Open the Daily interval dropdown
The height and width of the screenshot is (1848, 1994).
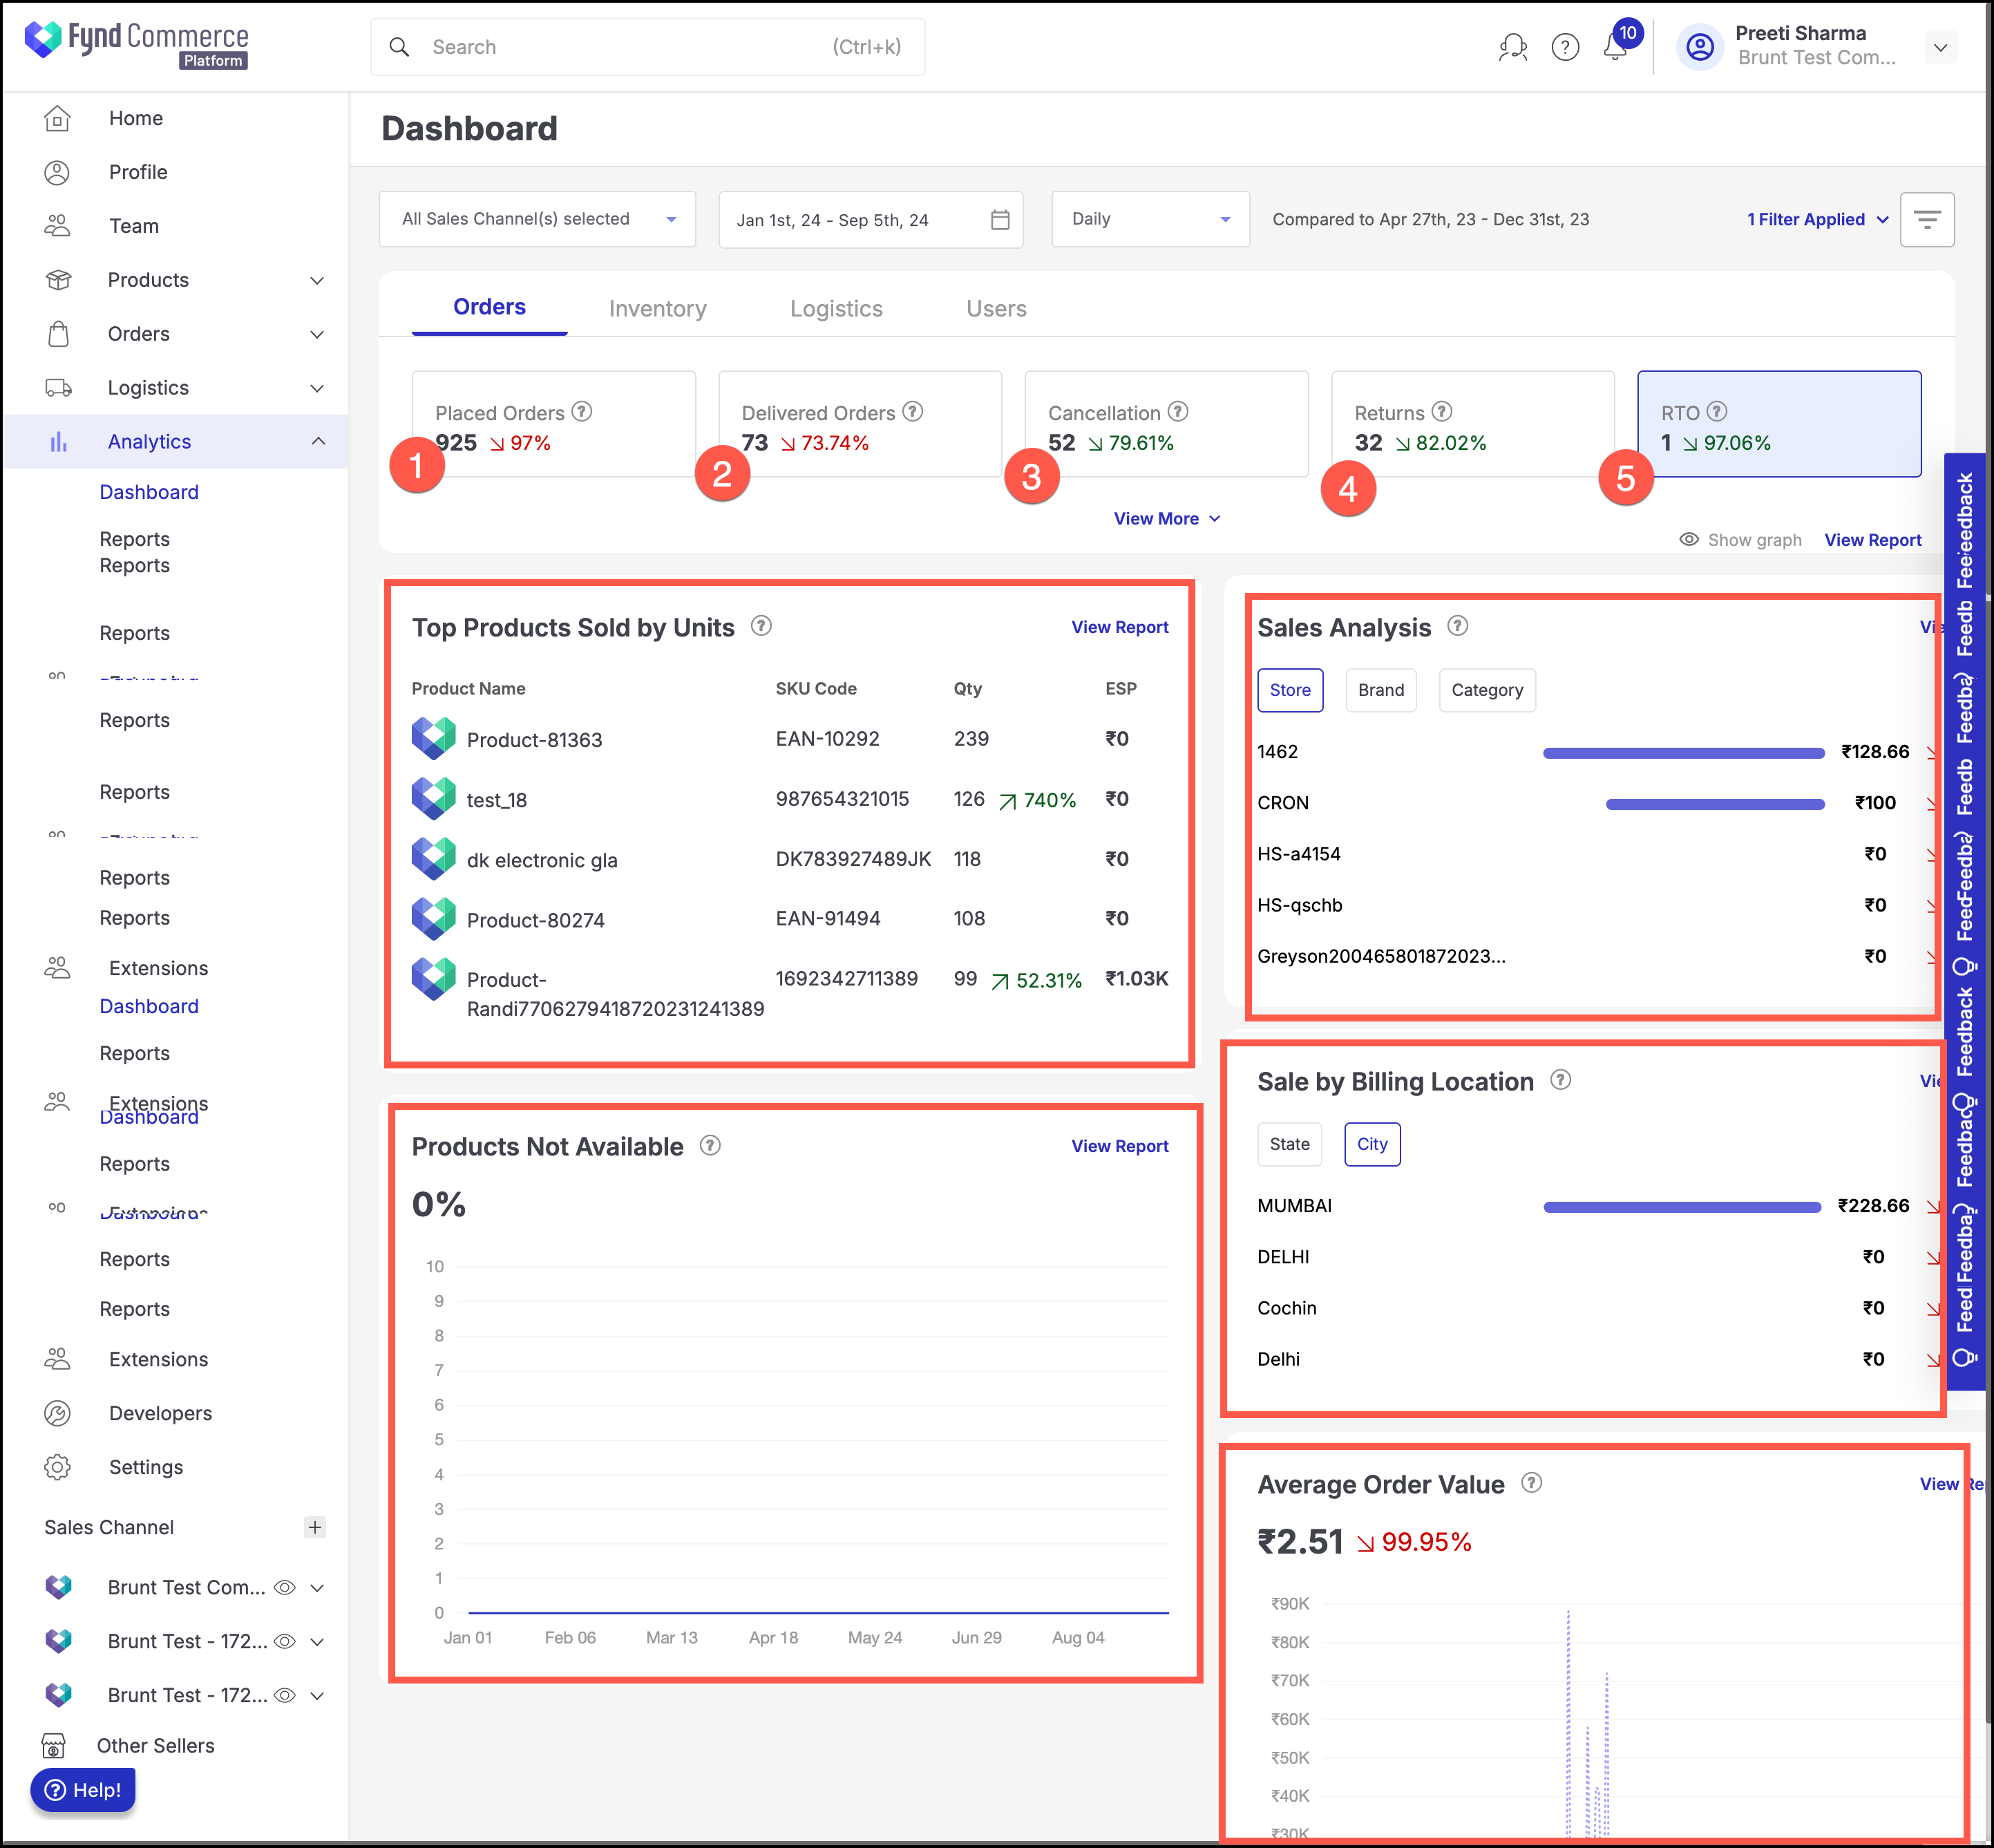pos(1150,219)
